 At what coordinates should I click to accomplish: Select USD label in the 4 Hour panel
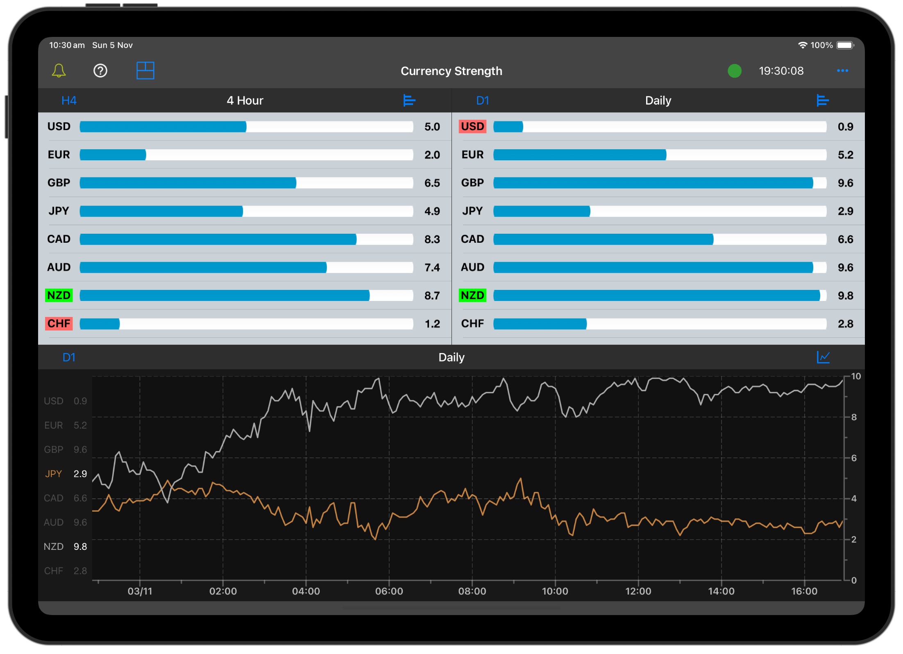coord(59,126)
